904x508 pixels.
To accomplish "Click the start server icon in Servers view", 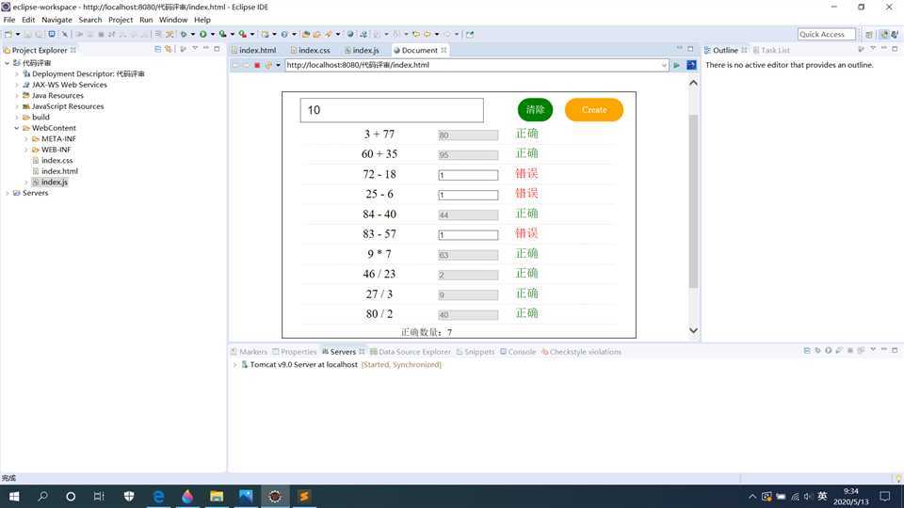I will (x=828, y=350).
